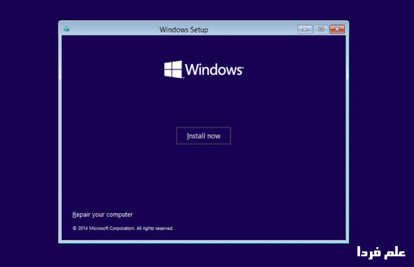This screenshot has width=414, height=267.
Task: Click the Install now button
Action: pos(203,136)
